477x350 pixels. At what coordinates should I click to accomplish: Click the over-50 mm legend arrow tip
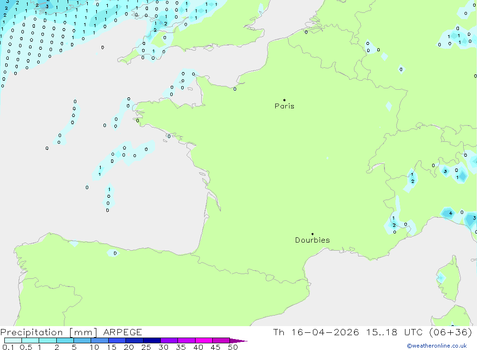click(238, 341)
